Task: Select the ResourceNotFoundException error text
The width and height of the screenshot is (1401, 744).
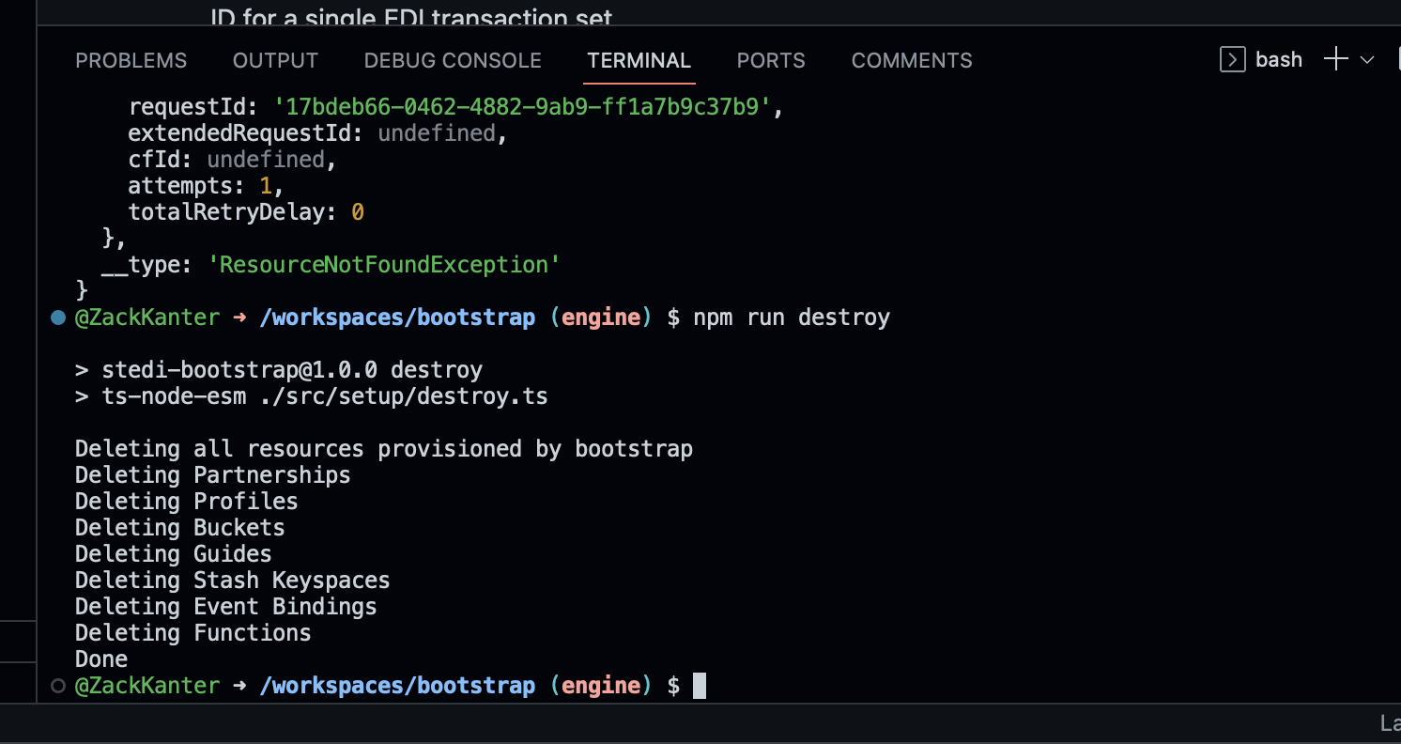Action: 384,264
